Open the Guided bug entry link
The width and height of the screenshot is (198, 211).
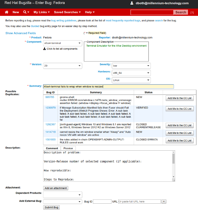(35, 26)
